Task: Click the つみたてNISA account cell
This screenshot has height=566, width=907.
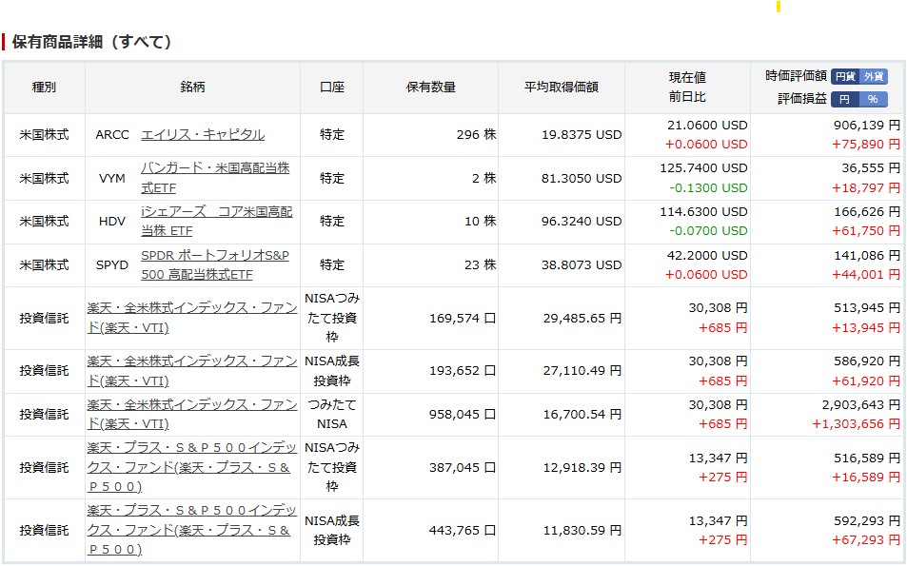Action: [x=332, y=415]
